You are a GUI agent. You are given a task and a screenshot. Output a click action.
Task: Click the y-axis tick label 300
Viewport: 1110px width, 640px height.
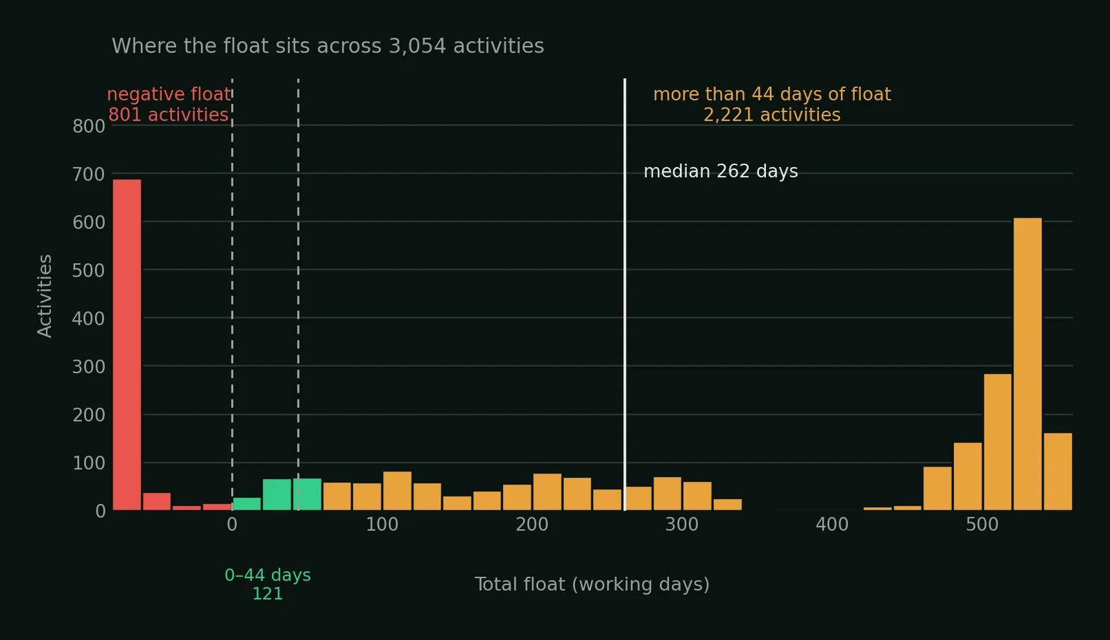point(89,367)
